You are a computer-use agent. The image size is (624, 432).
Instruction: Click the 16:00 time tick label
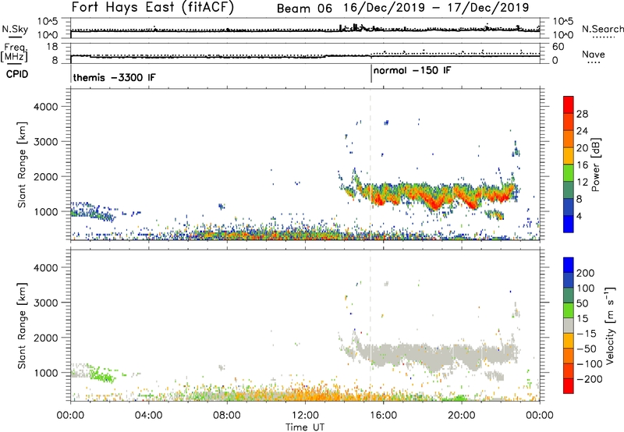coord(383,416)
